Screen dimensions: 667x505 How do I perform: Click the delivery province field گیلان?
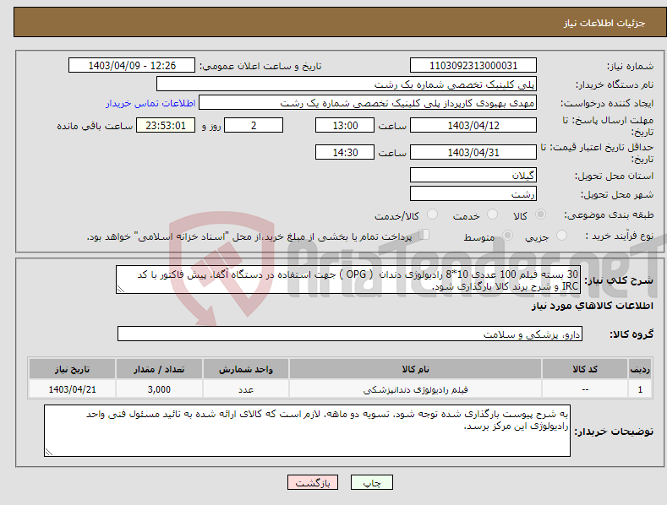(x=473, y=175)
